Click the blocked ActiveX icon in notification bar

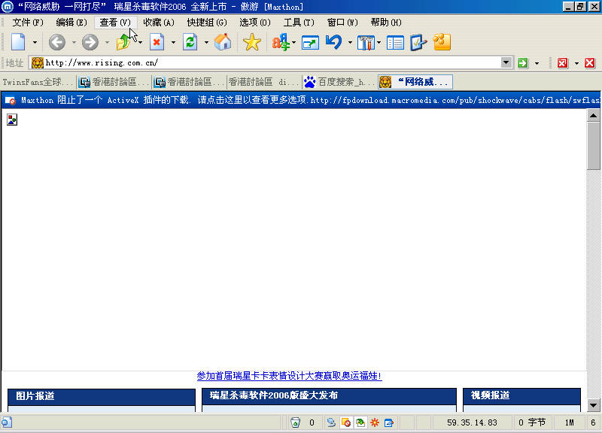coord(11,101)
